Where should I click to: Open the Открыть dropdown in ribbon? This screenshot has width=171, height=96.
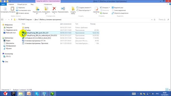(x=105, y=8)
